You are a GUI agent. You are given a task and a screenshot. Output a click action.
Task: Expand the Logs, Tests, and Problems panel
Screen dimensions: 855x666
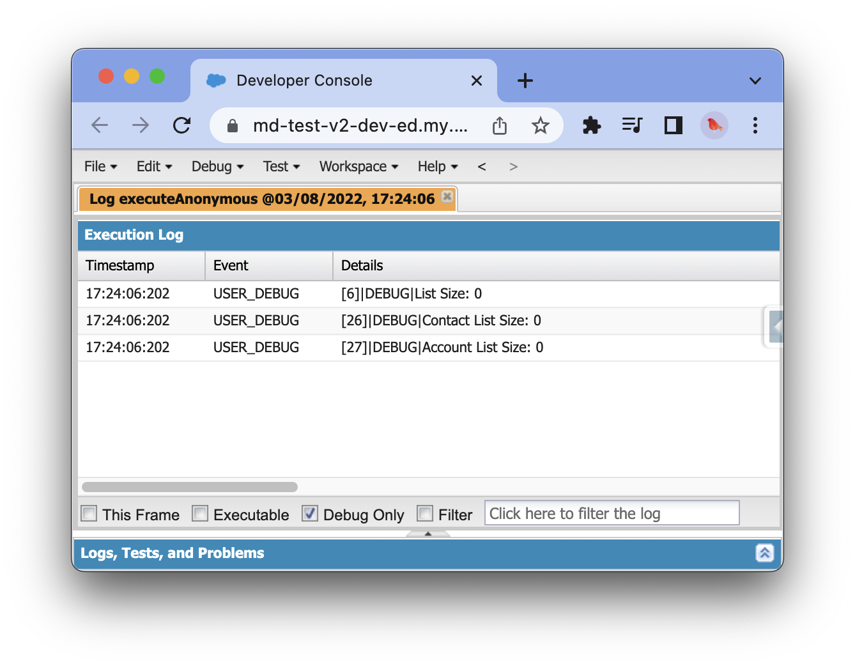[764, 553]
